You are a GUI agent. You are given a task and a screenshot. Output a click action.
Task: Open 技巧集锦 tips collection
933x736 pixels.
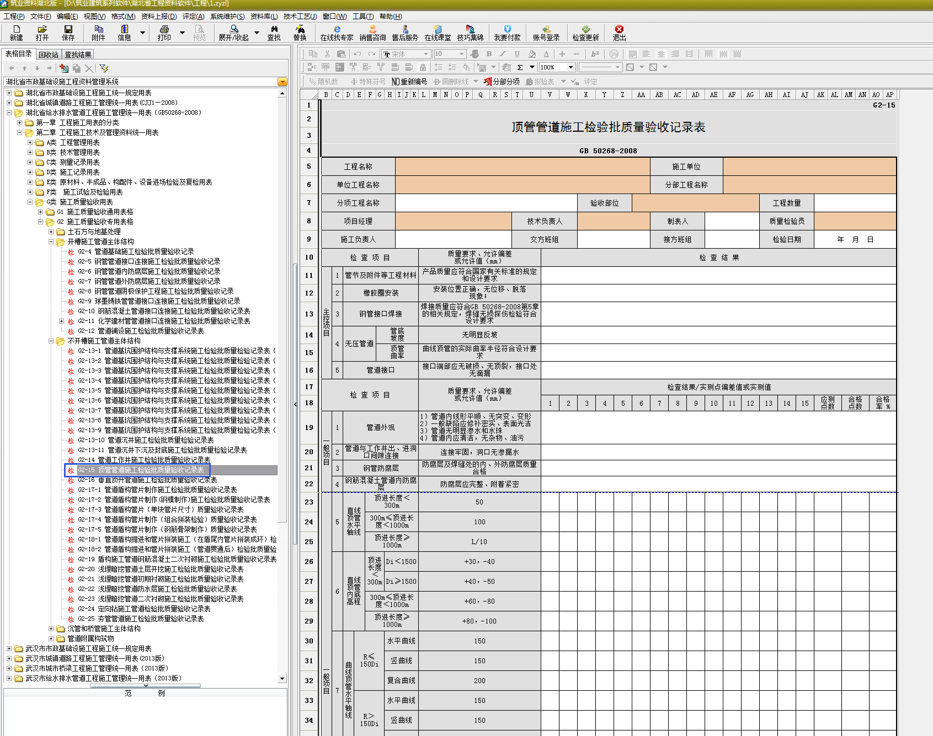click(470, 33)
